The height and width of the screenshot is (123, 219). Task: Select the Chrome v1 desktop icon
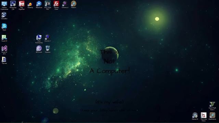pyautogui.click(x=48, y=38)
